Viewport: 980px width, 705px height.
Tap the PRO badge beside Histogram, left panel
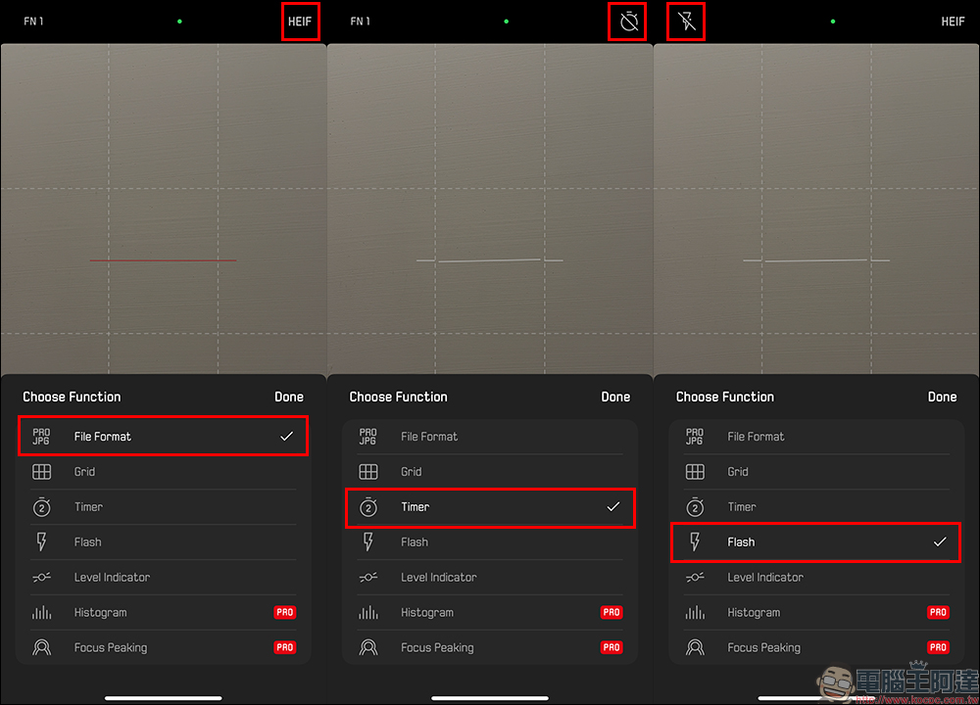(x=284, y=613)
